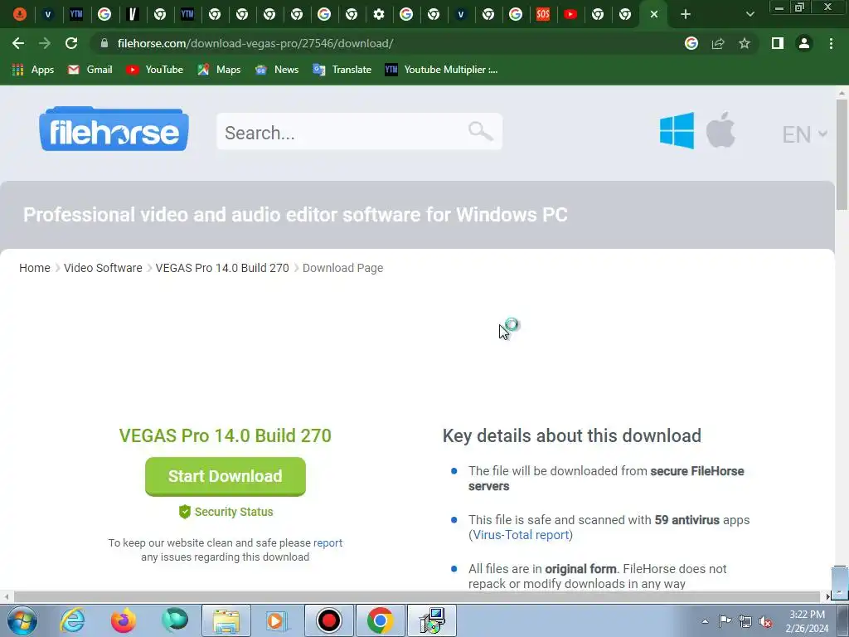Open the green globe browser on taskbar
The height and width of the screenshot is (637, 849).
174,620
